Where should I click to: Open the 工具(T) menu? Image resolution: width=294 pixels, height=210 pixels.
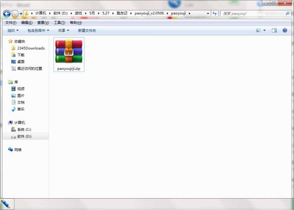click(60, 23)
